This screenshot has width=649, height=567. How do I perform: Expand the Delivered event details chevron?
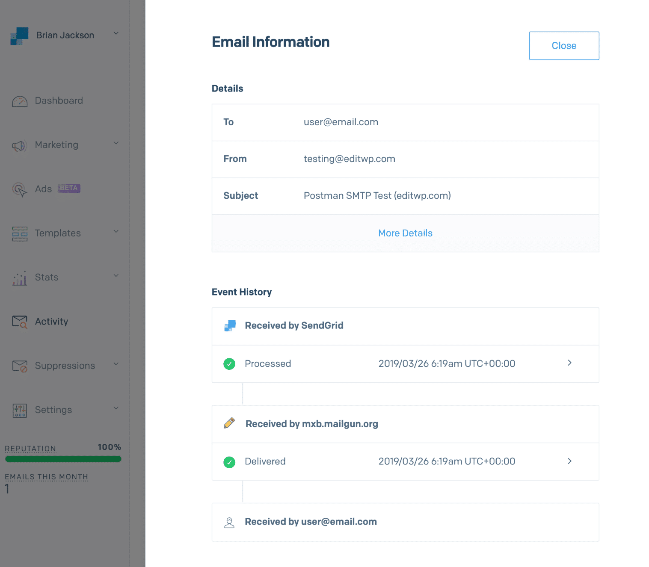pyautogui.click(x=569, y=461)
